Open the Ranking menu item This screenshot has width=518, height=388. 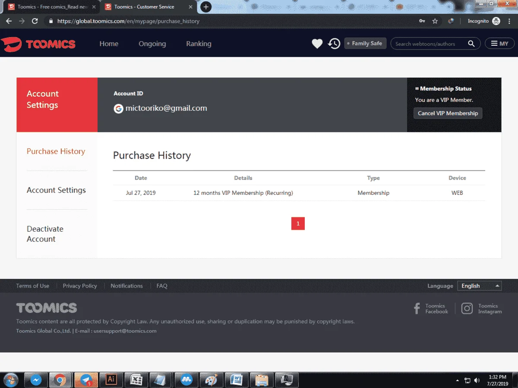[199, 44]
